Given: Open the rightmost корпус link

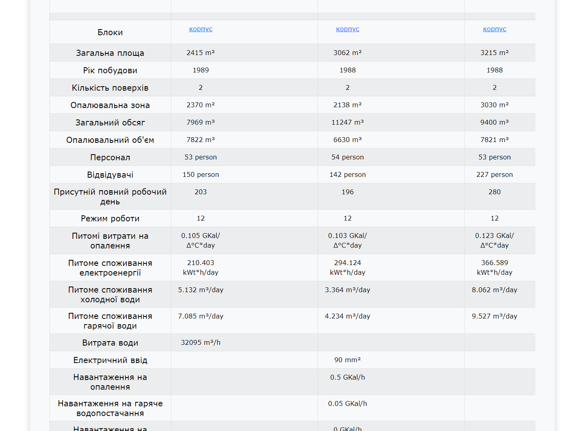Looking at the screenshot, I should [494, 29].
